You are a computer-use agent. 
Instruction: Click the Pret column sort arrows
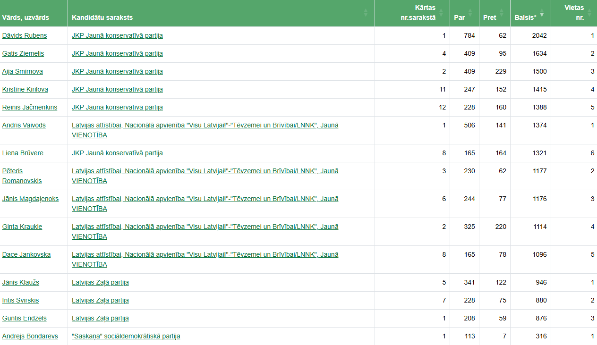[501, 13]
